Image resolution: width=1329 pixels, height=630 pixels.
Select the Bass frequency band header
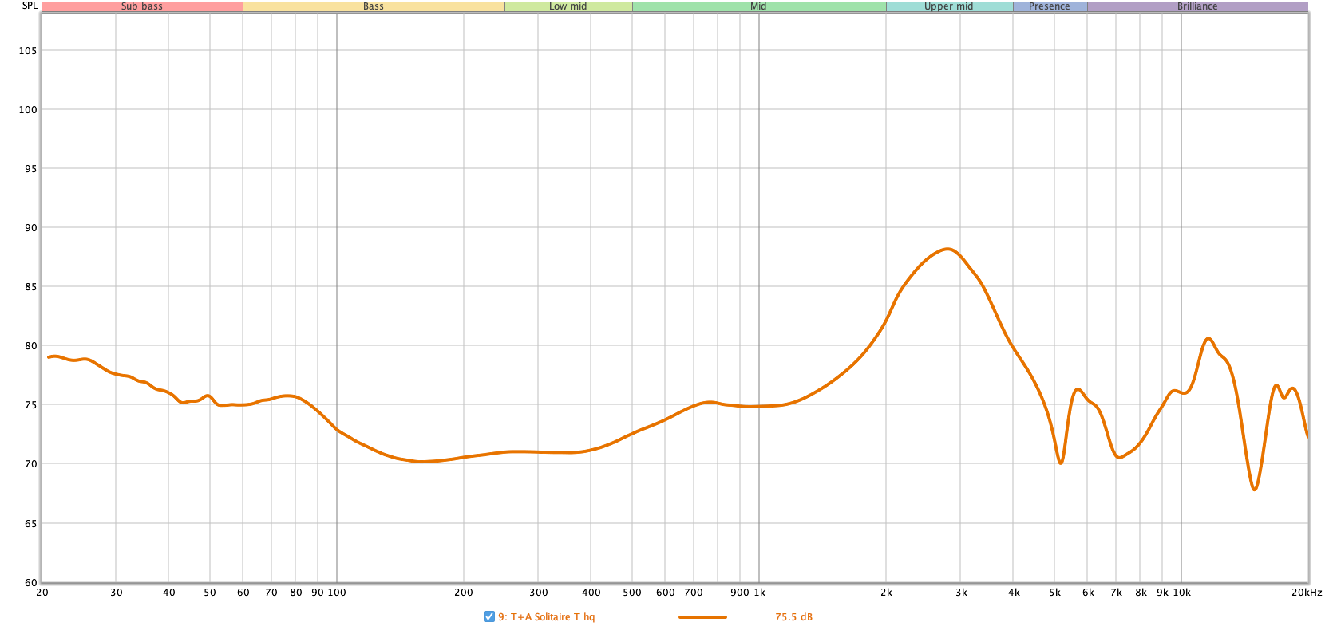pos(374,6)
